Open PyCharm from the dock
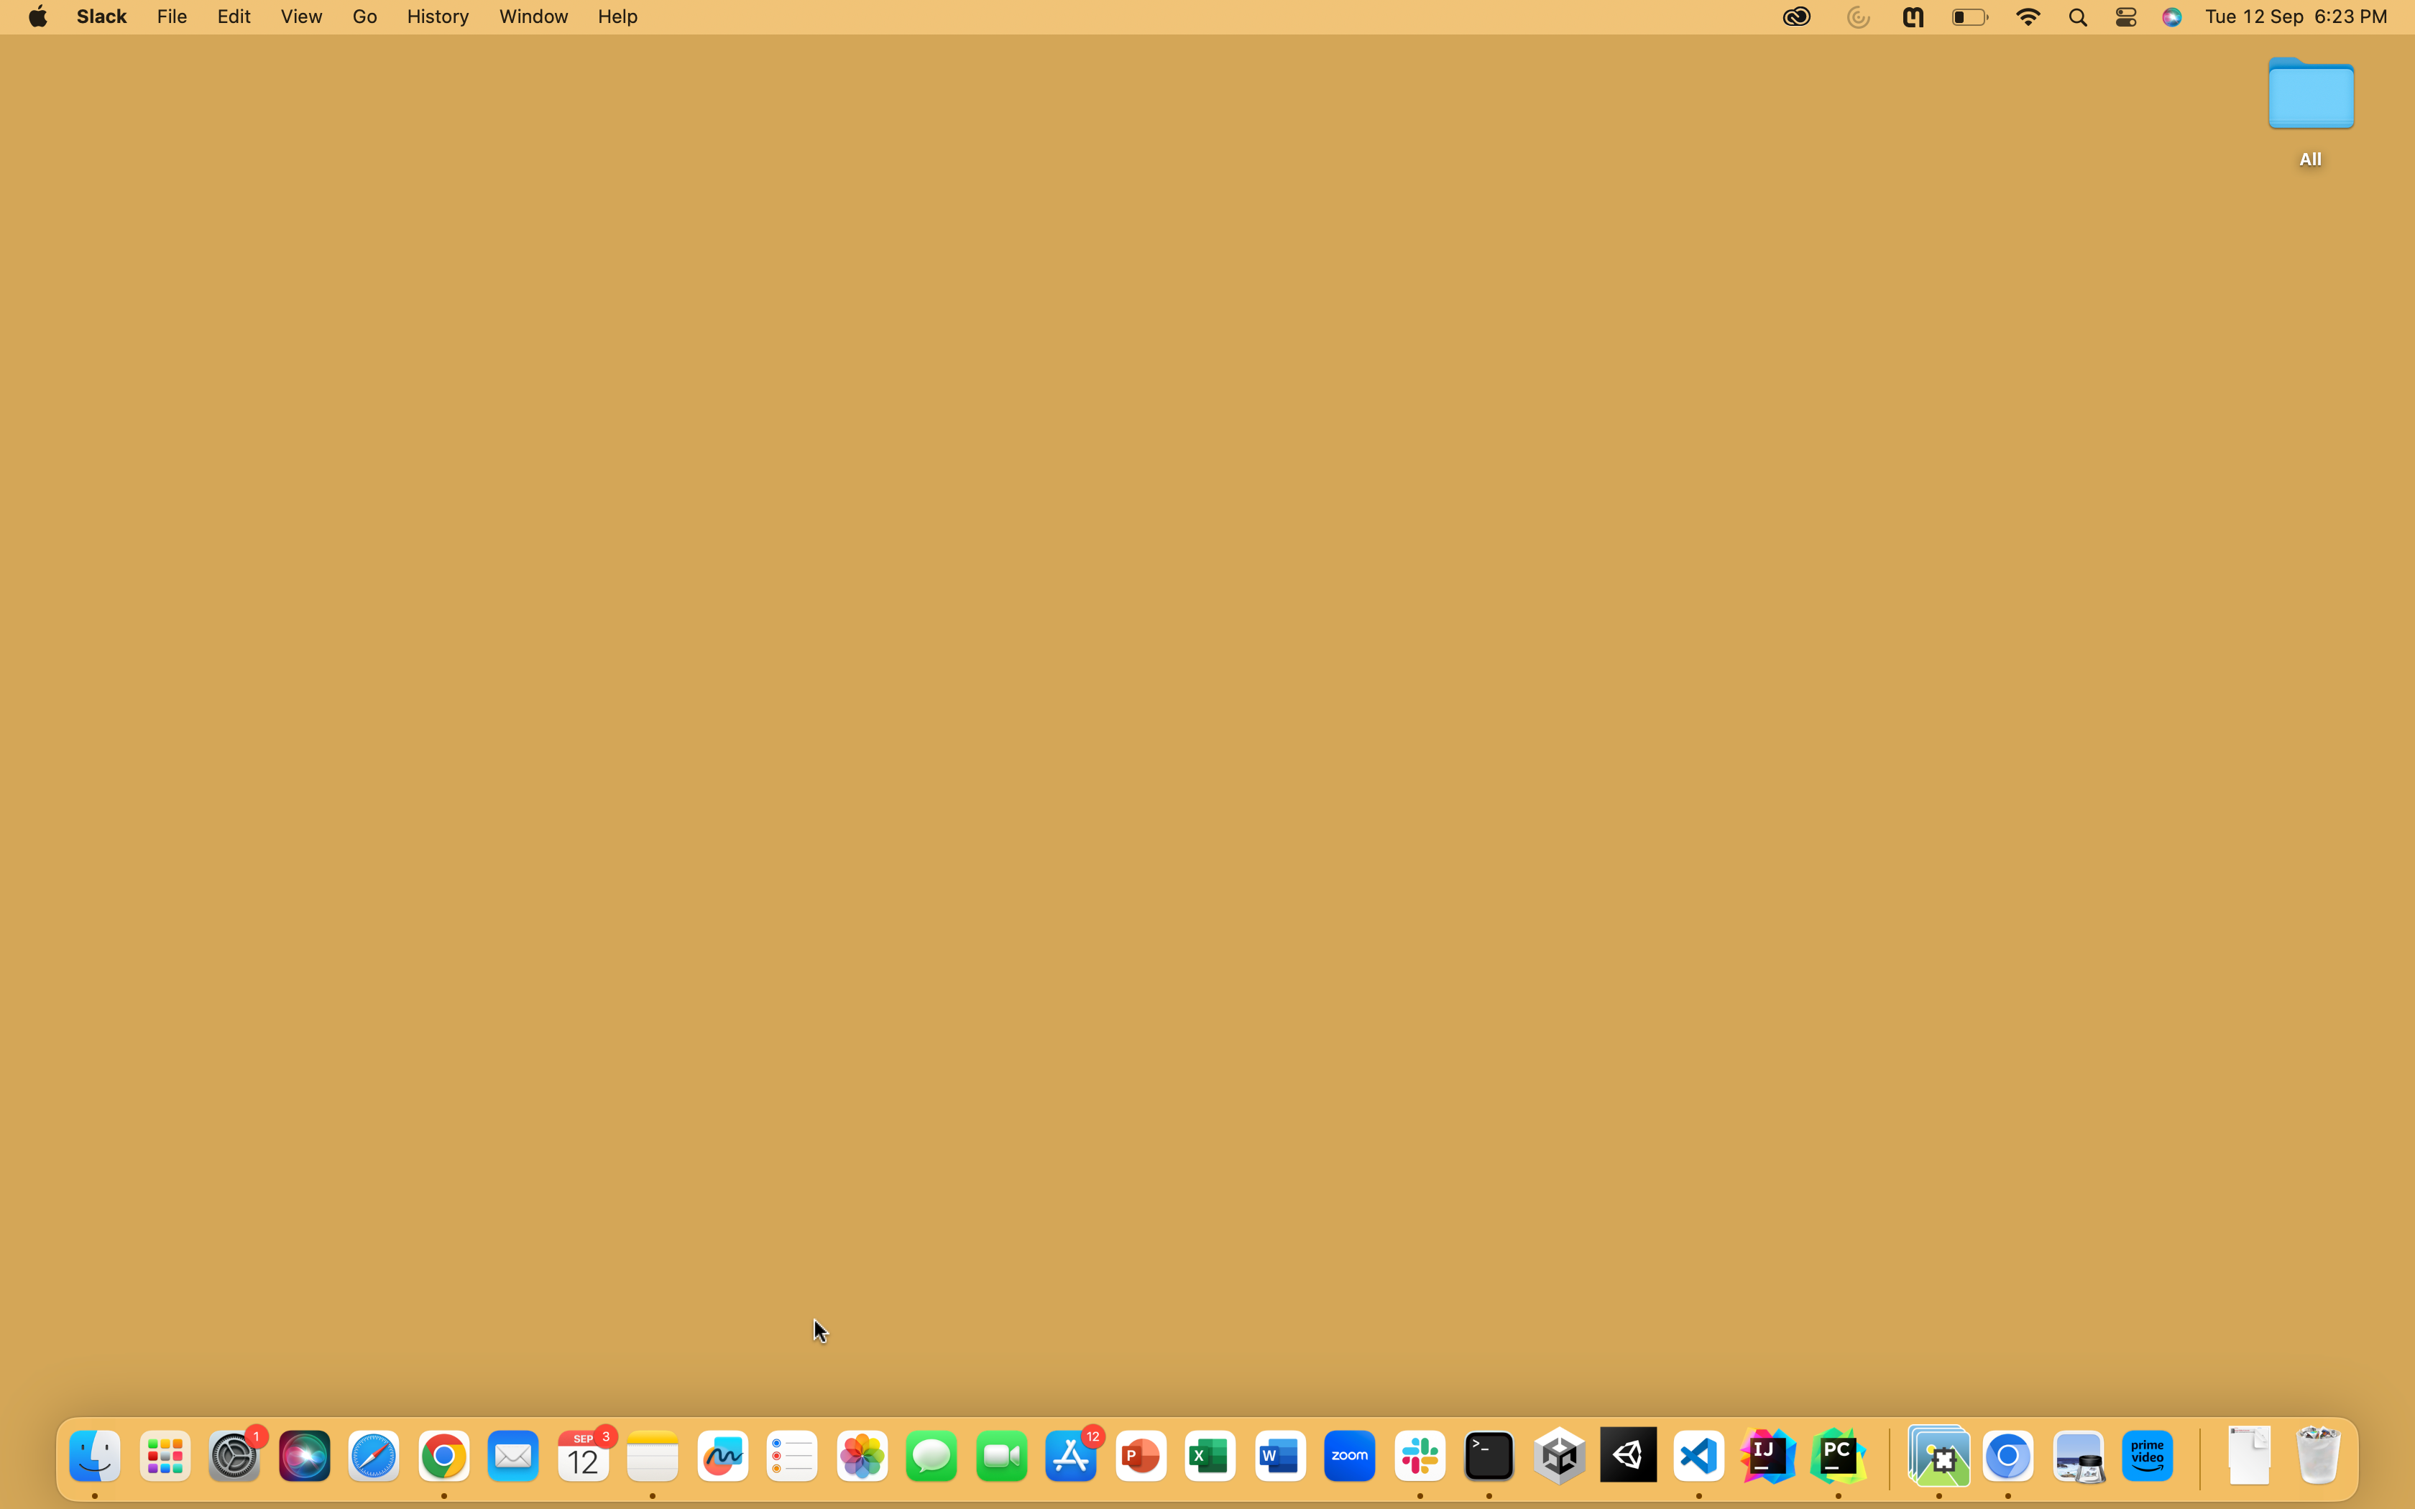Image resolution: width=2415 pixels, height=1509 pixels. coord(1838,1457)
